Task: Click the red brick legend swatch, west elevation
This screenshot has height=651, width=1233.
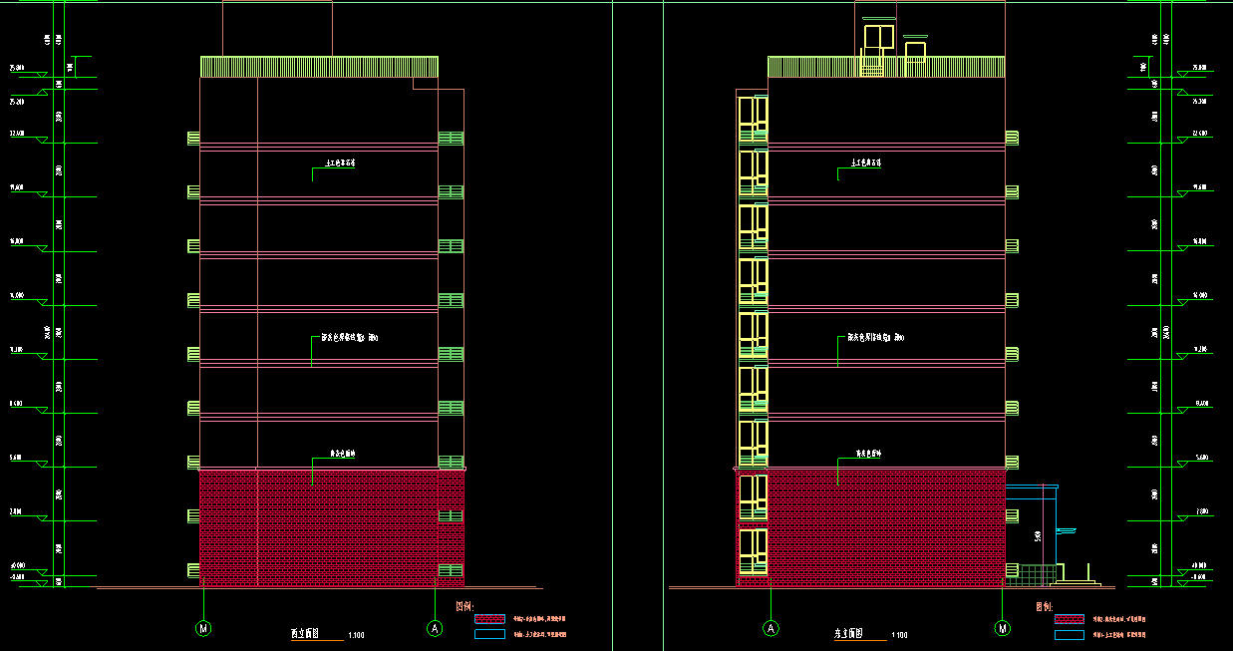Action: point(489,619)
